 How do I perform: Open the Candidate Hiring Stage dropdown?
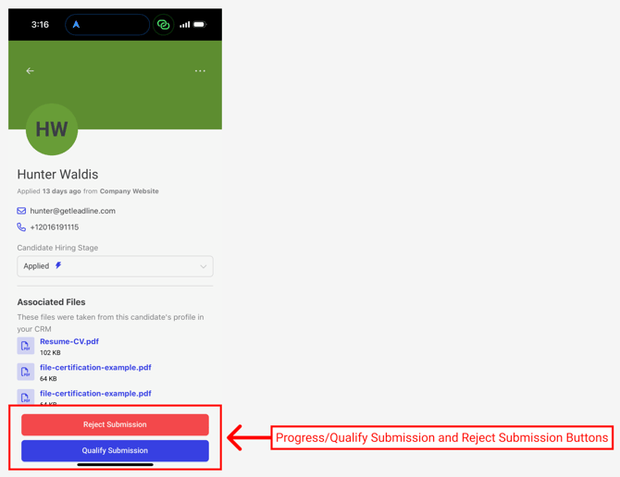(115, 266)
